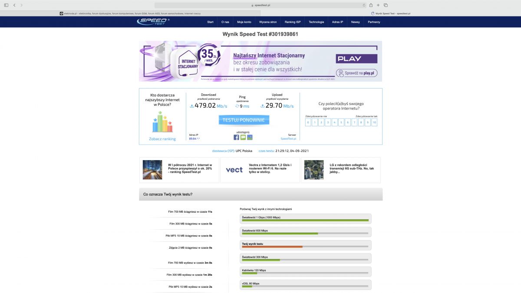
Task: Share result via green message icon
Action: point(243,137)
